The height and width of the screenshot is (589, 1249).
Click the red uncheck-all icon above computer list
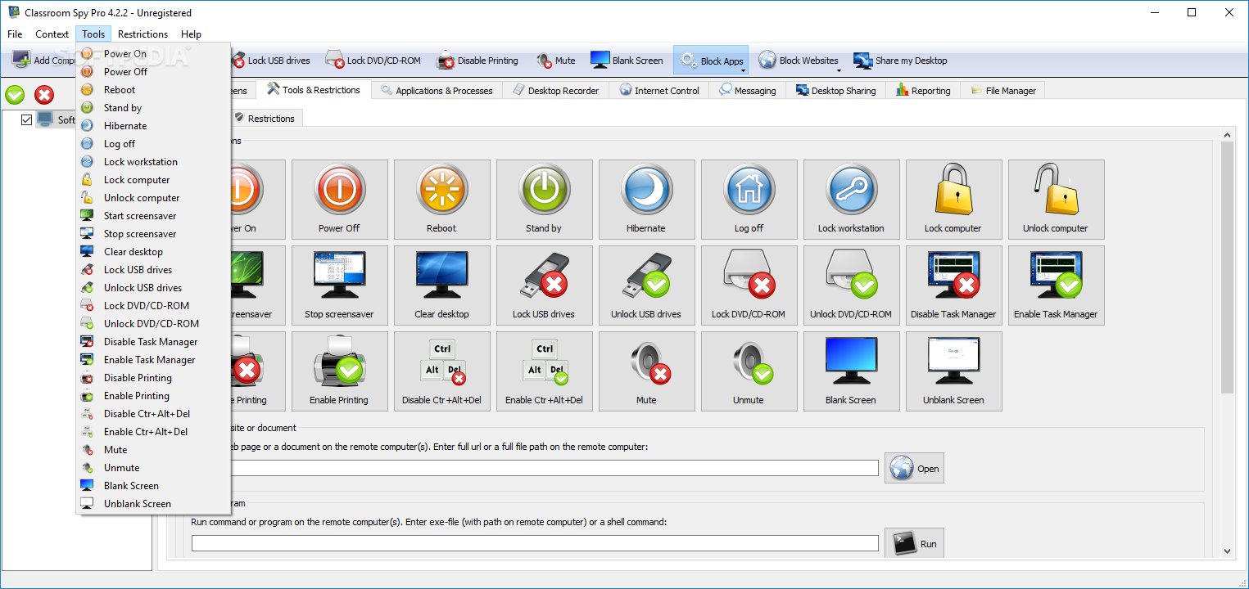click(44, 94)
